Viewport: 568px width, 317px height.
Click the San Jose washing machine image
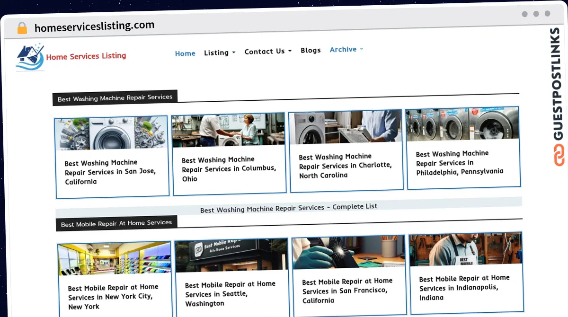click(x=111, y=133)
